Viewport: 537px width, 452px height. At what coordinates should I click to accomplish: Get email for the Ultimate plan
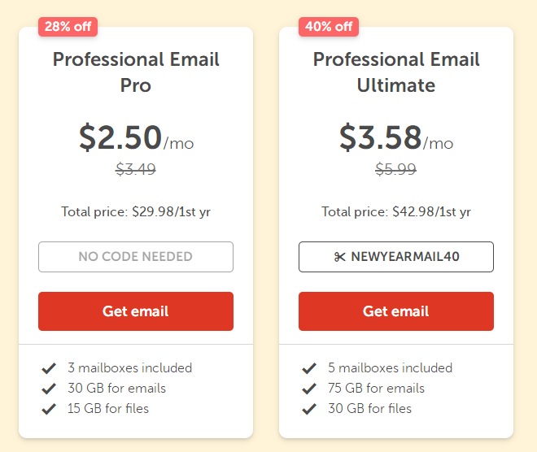396,311
